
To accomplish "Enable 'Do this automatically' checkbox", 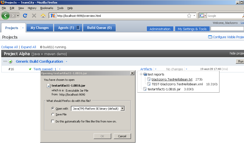I will click(53, 121).
